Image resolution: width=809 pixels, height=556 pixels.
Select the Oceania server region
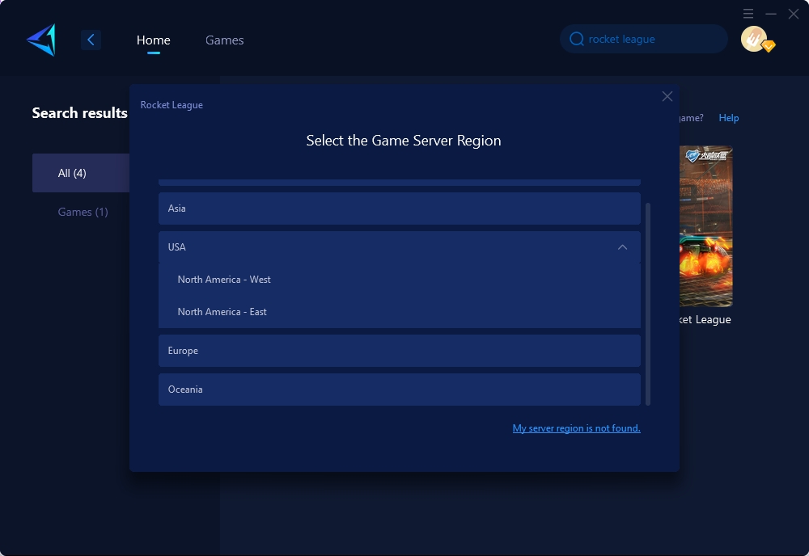click(400, 389)
